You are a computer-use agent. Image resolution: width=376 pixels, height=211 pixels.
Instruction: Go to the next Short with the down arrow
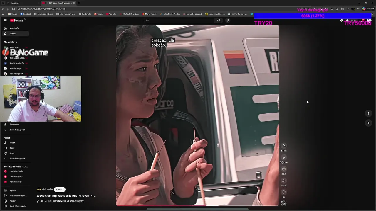point(368,123)
